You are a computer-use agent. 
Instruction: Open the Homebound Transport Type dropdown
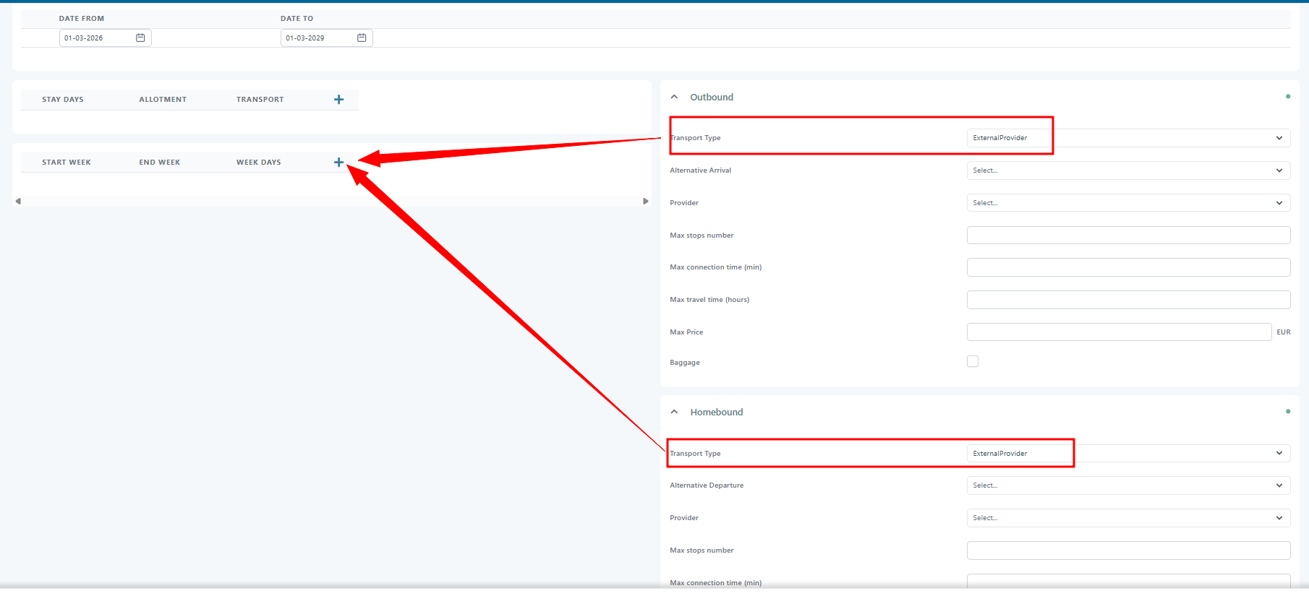click(1128, 454)
